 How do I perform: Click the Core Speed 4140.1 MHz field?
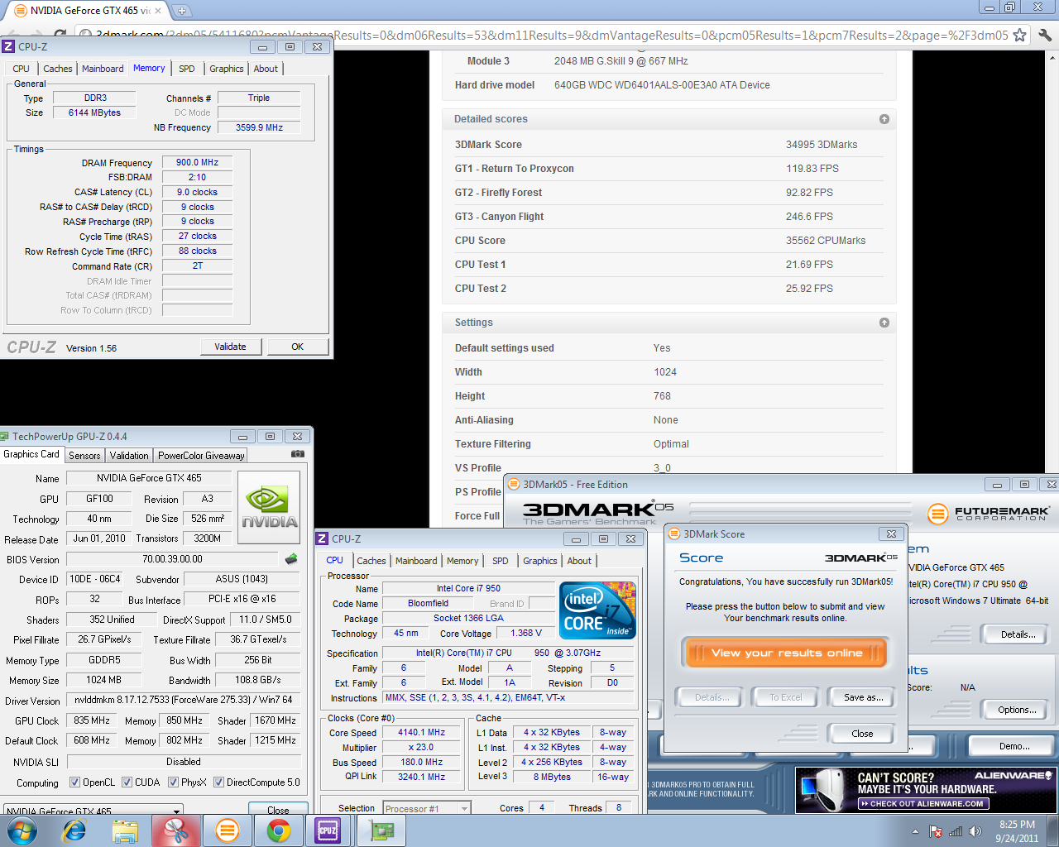pos(421,733)
